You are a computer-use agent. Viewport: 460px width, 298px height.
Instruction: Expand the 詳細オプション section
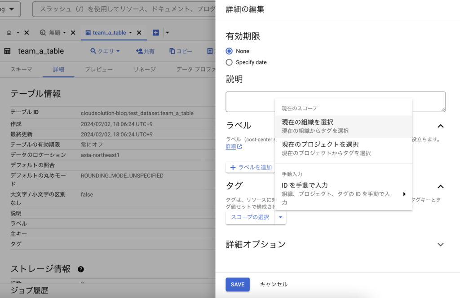pyautogui.click(x=441, y=245)
